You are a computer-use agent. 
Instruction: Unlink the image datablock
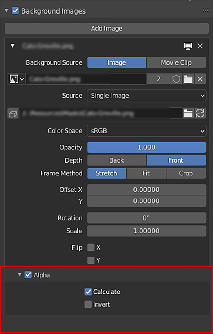[200, 79]
